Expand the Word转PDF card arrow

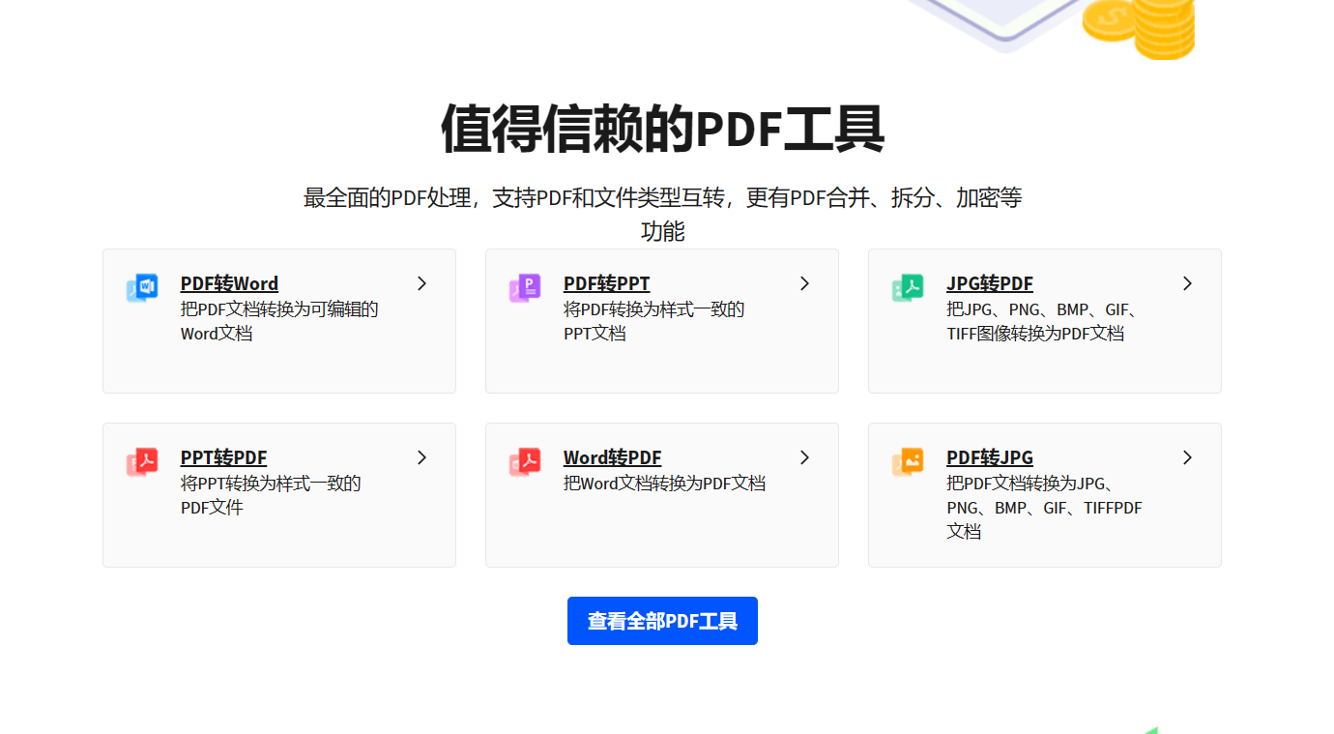[804, 457]
